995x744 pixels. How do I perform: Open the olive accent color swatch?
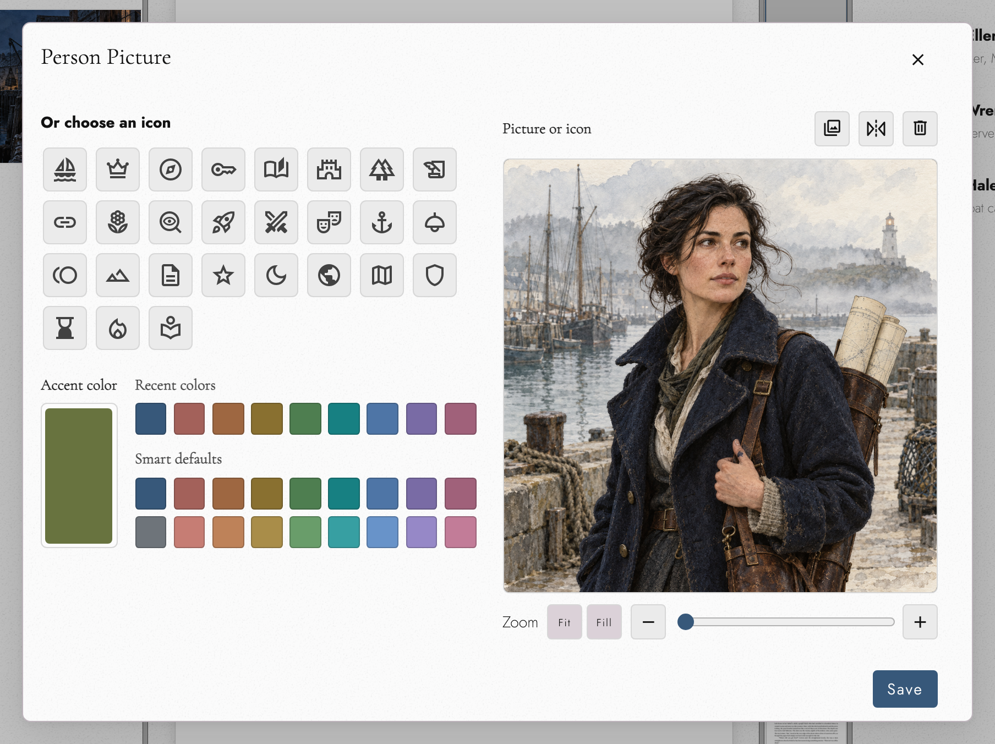pyautogui.click(x=79, y=476)
